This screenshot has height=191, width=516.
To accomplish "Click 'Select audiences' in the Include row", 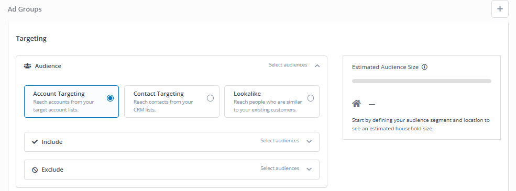I will pos(280,140).
